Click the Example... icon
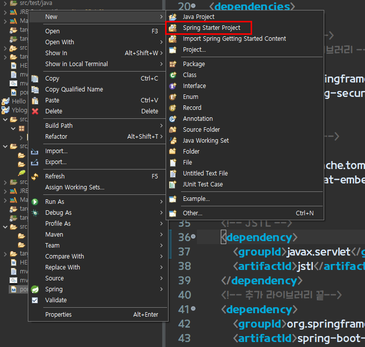 [173, 199]
